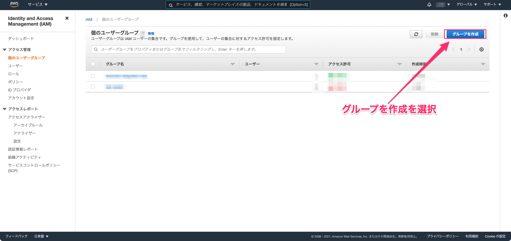This screenshot has width=511, height=241.
Task: Click フィードバック in footer
Action: tap(16, 236)
